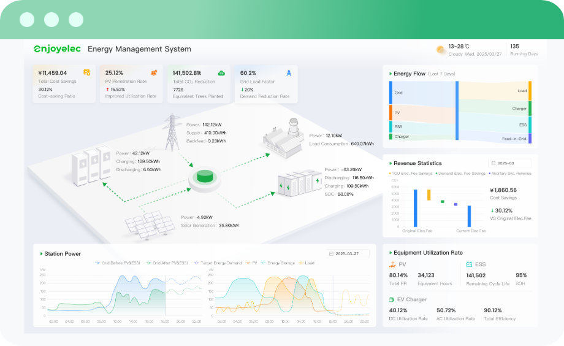
Task: Click the ESS icon in Equipment Utilization
Action: coord(469,264)
